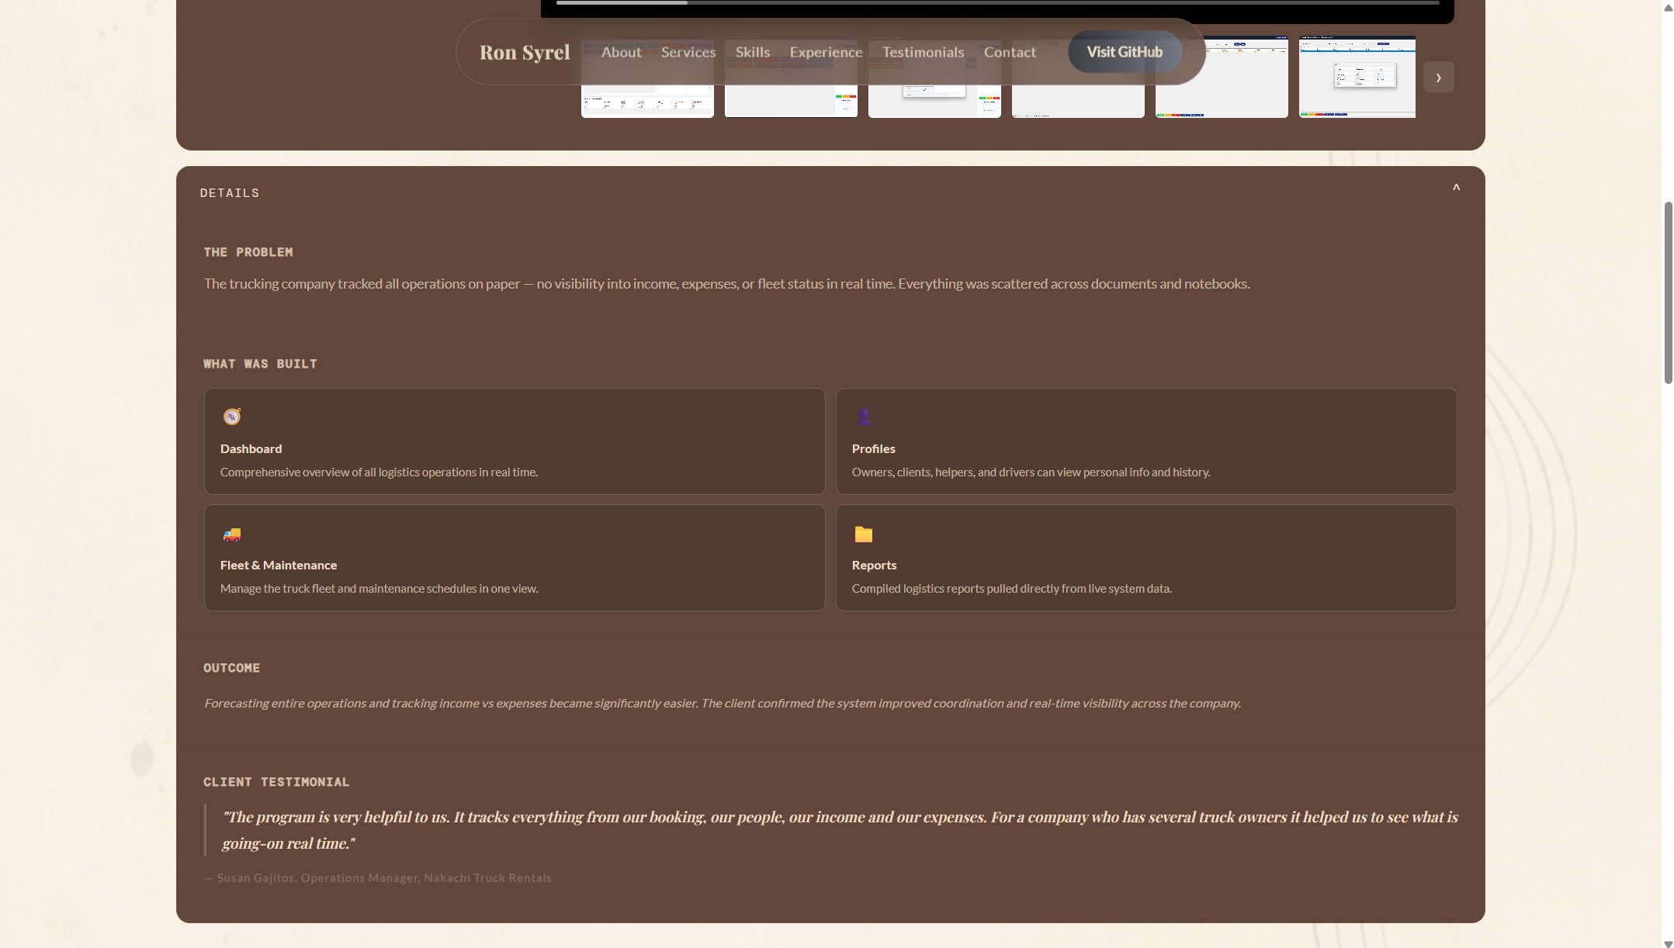
Task: Go to the Services nav link
Action: (688, 52)
